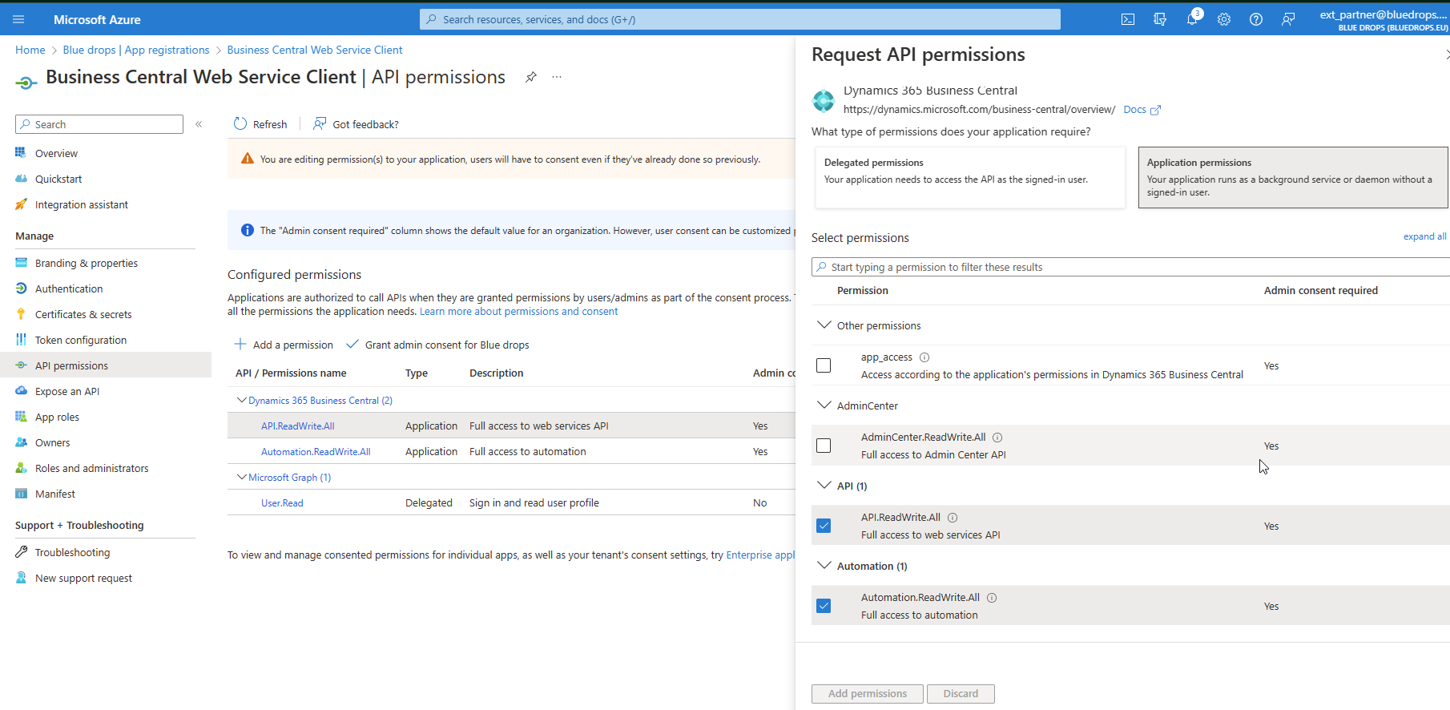Screen dimensions: 1450x710
Task: Uncheck the API.ReadWrite.All checkbox
Action: point(824,526)
